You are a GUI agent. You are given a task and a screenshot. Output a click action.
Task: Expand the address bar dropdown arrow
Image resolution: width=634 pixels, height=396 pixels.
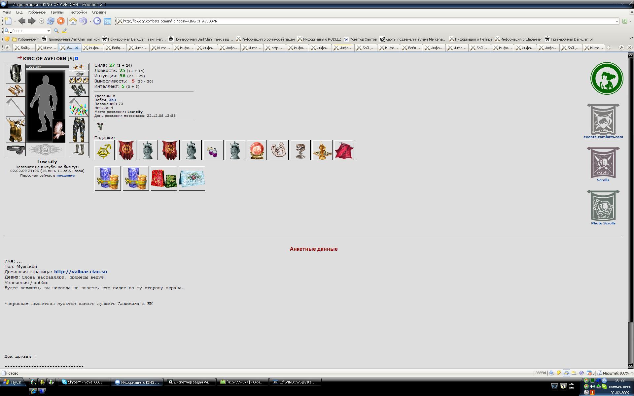(616, 21)
